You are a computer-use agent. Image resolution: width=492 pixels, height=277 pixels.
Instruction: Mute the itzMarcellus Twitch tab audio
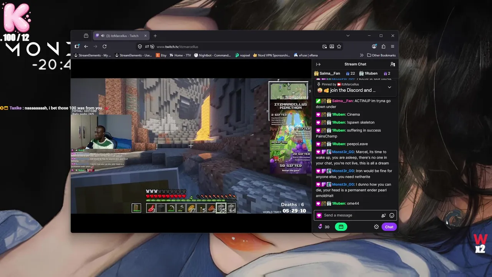(103, 36)
